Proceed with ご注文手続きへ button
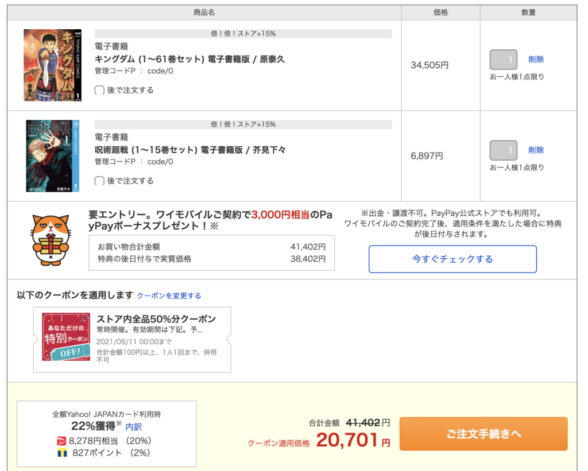 [x=483, y=434]
